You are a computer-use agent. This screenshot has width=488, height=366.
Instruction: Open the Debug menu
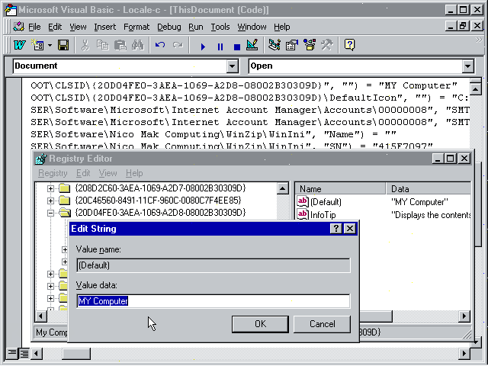click(169, 27)
